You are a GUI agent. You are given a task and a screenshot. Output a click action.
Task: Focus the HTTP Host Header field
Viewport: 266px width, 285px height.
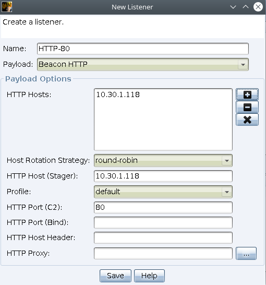pyautogui.click(x=163, y=238)
